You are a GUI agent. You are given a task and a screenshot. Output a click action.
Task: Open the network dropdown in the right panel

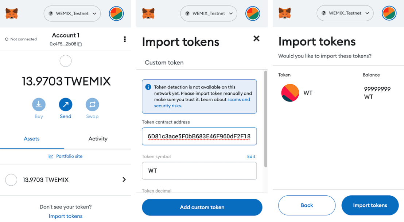(x=345, y=13)
